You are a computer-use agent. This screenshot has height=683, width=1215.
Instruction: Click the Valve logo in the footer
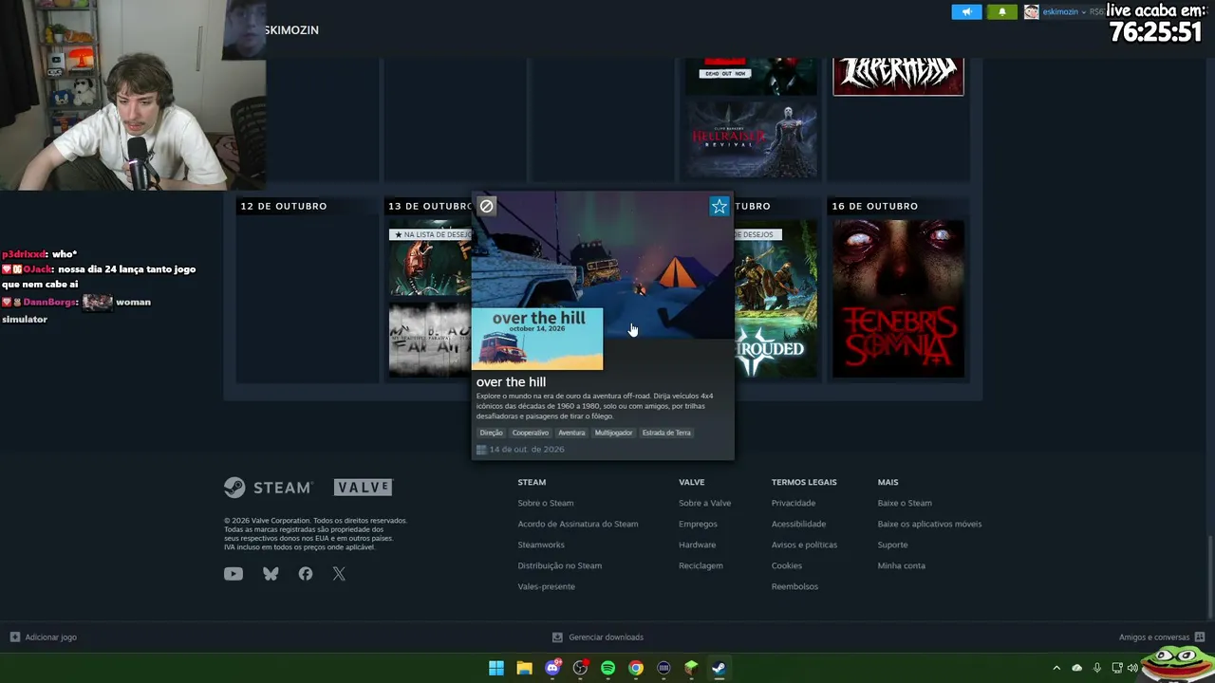(363, 488)
